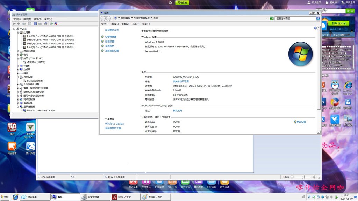The width and height of the screenshot is (358, 201).
Task: Click the uninstall device red X toolbar icon
Action: (x=56, y=24)
